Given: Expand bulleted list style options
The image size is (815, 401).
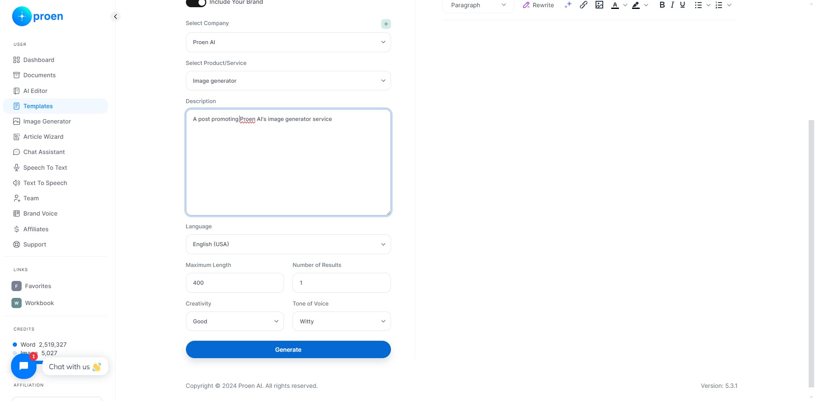Looking at the screenshot, I should click(708, 5).
